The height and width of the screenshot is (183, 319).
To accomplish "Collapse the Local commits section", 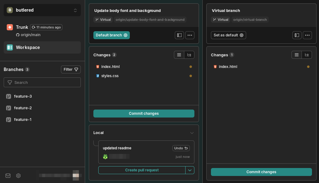I will coord(192,133).
